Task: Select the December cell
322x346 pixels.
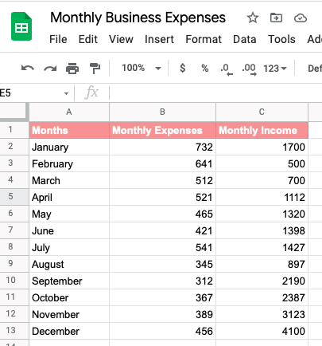Action: pos(69,331)
